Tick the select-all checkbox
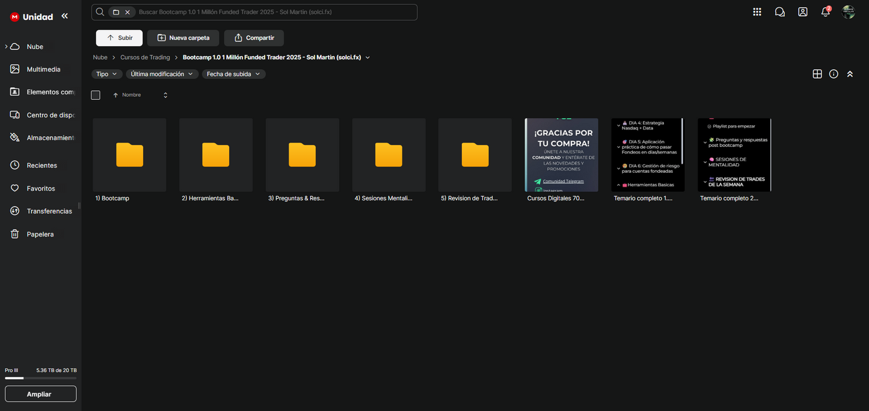Viewport: 869px width, 411px height. (x=96, y=95)
